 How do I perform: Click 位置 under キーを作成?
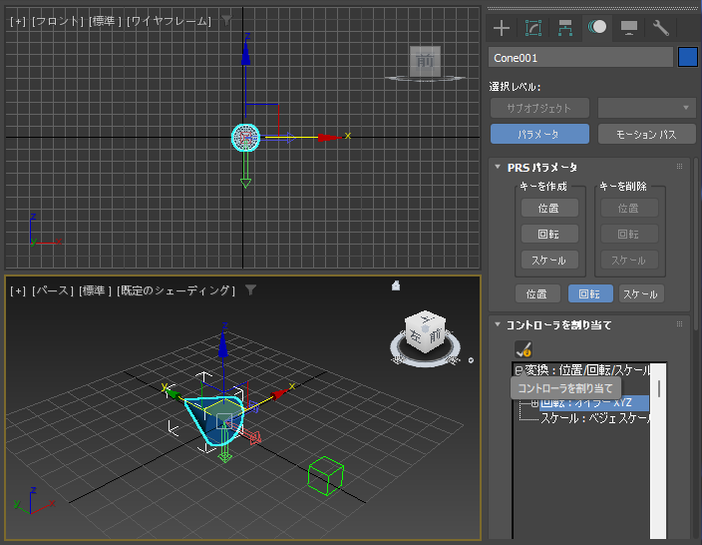point(549,208)
